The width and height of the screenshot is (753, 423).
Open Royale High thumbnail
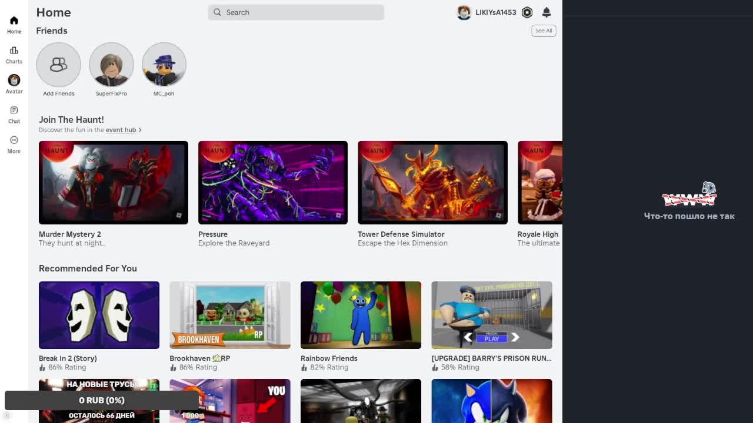pyautogui.click(x=540, y=183)
